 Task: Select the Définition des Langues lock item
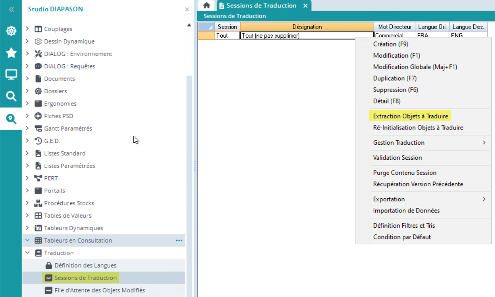point(85,265)
